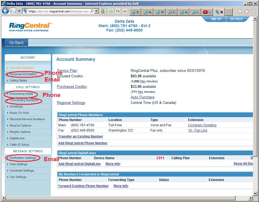Open the Tools gear menu
Screen dimensions: 259x202
click(253, 11)
